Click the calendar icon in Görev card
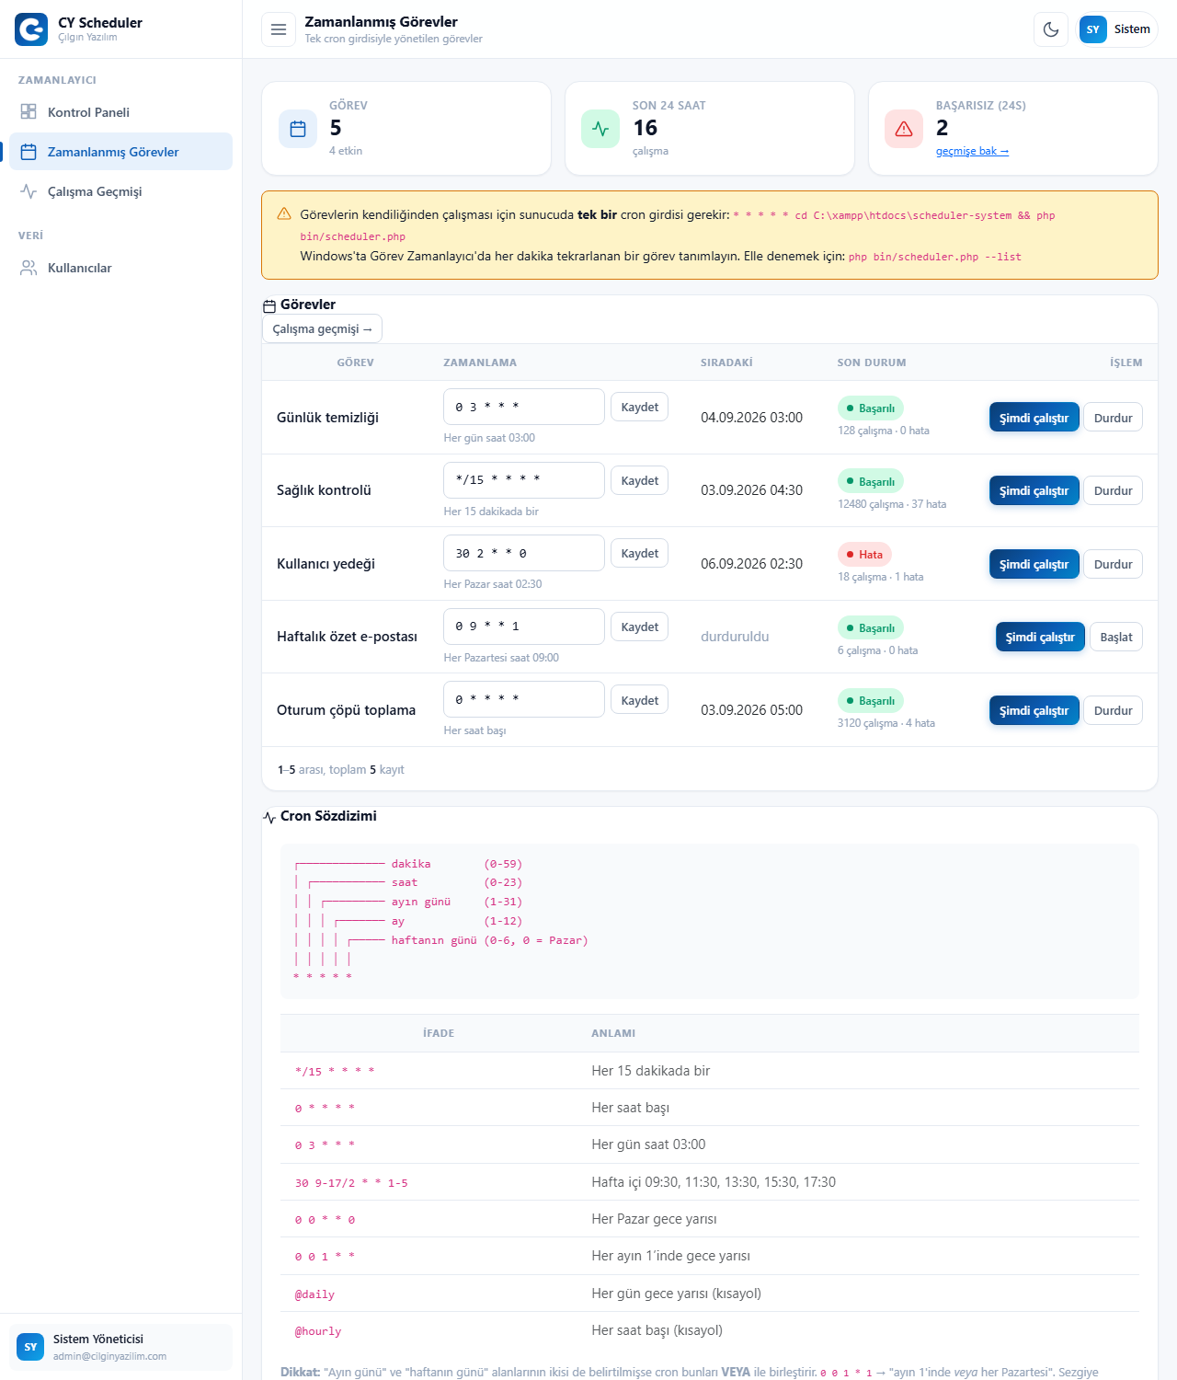Image resolution: width=1177 pixels, height=1380 pixels. 298,129
